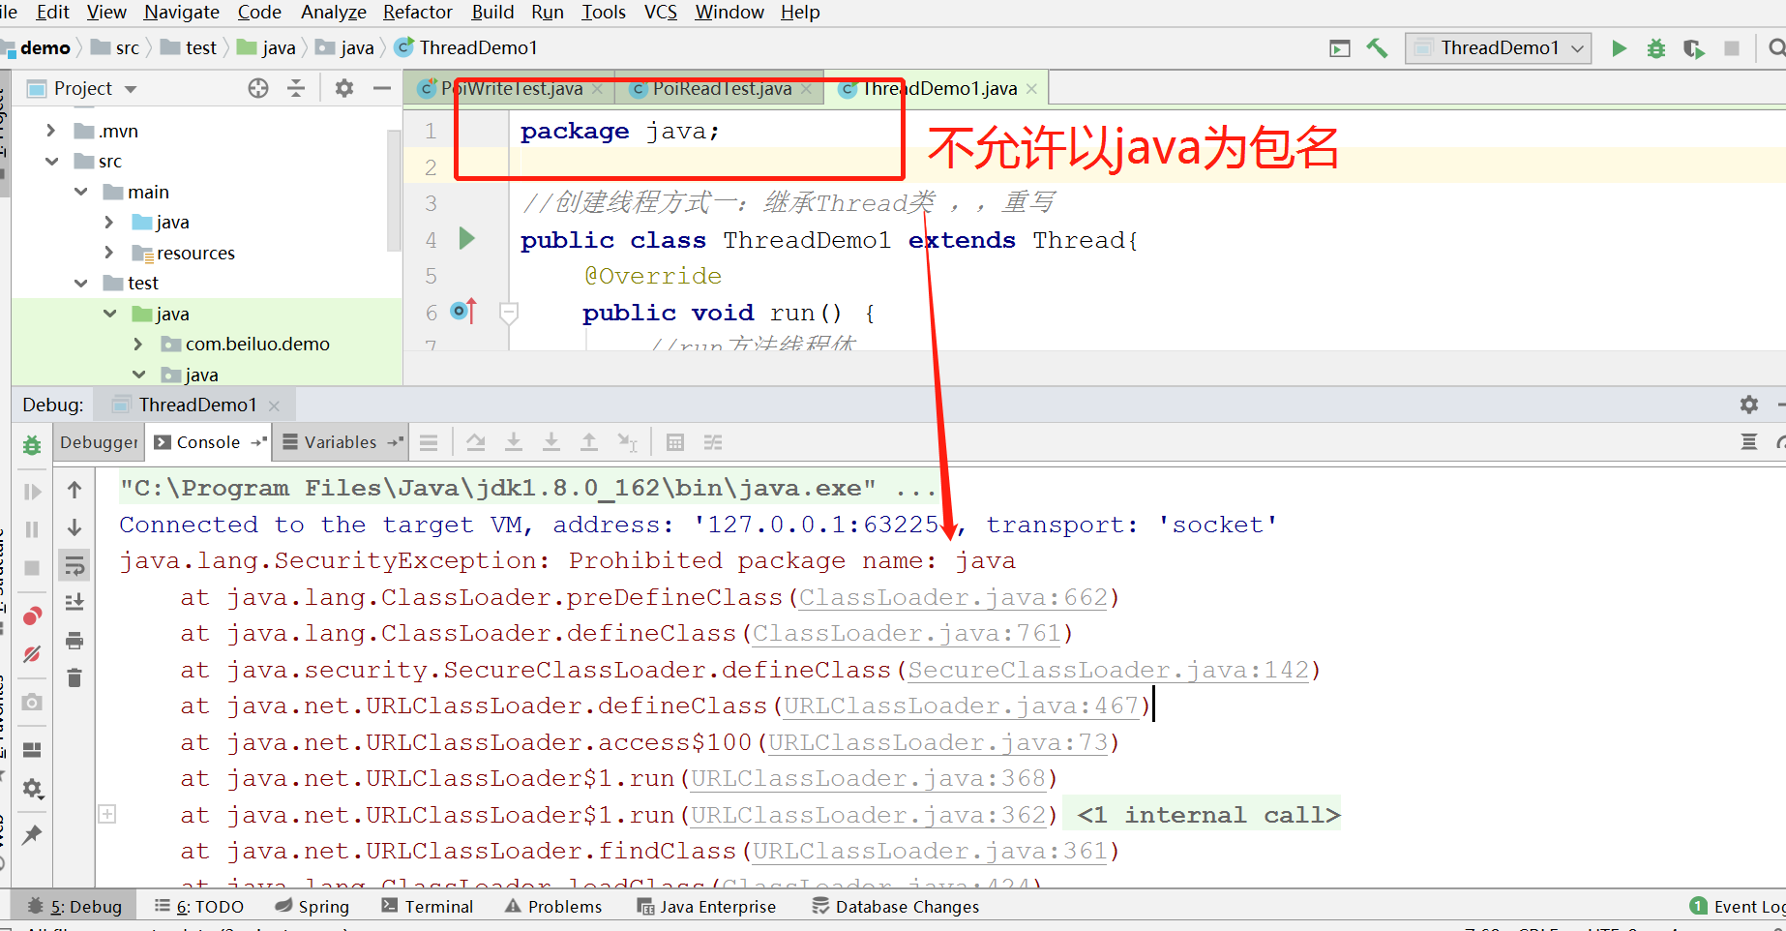The image size is (1786, 931).
Task: Click Evaluate Expression calculator icon
Action: [675, 442]
